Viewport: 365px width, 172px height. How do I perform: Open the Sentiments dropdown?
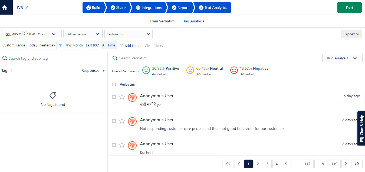[x=128, y=34]
